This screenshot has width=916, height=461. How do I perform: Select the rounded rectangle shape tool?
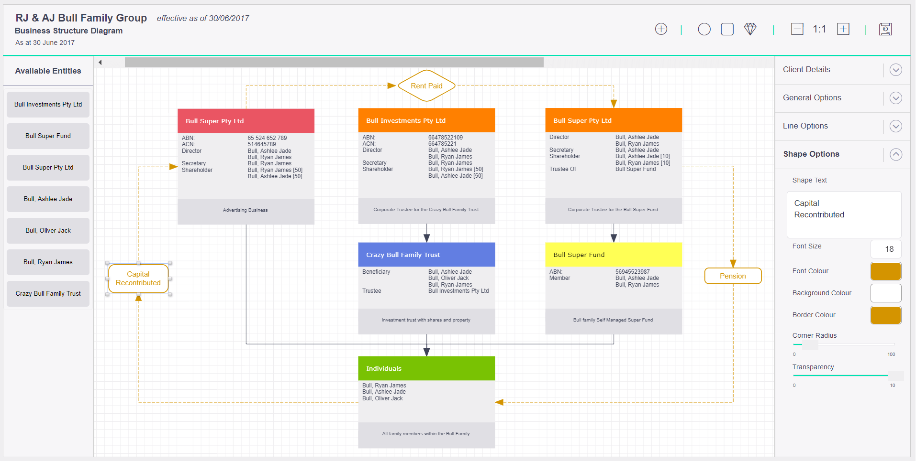tap(727, 29)
